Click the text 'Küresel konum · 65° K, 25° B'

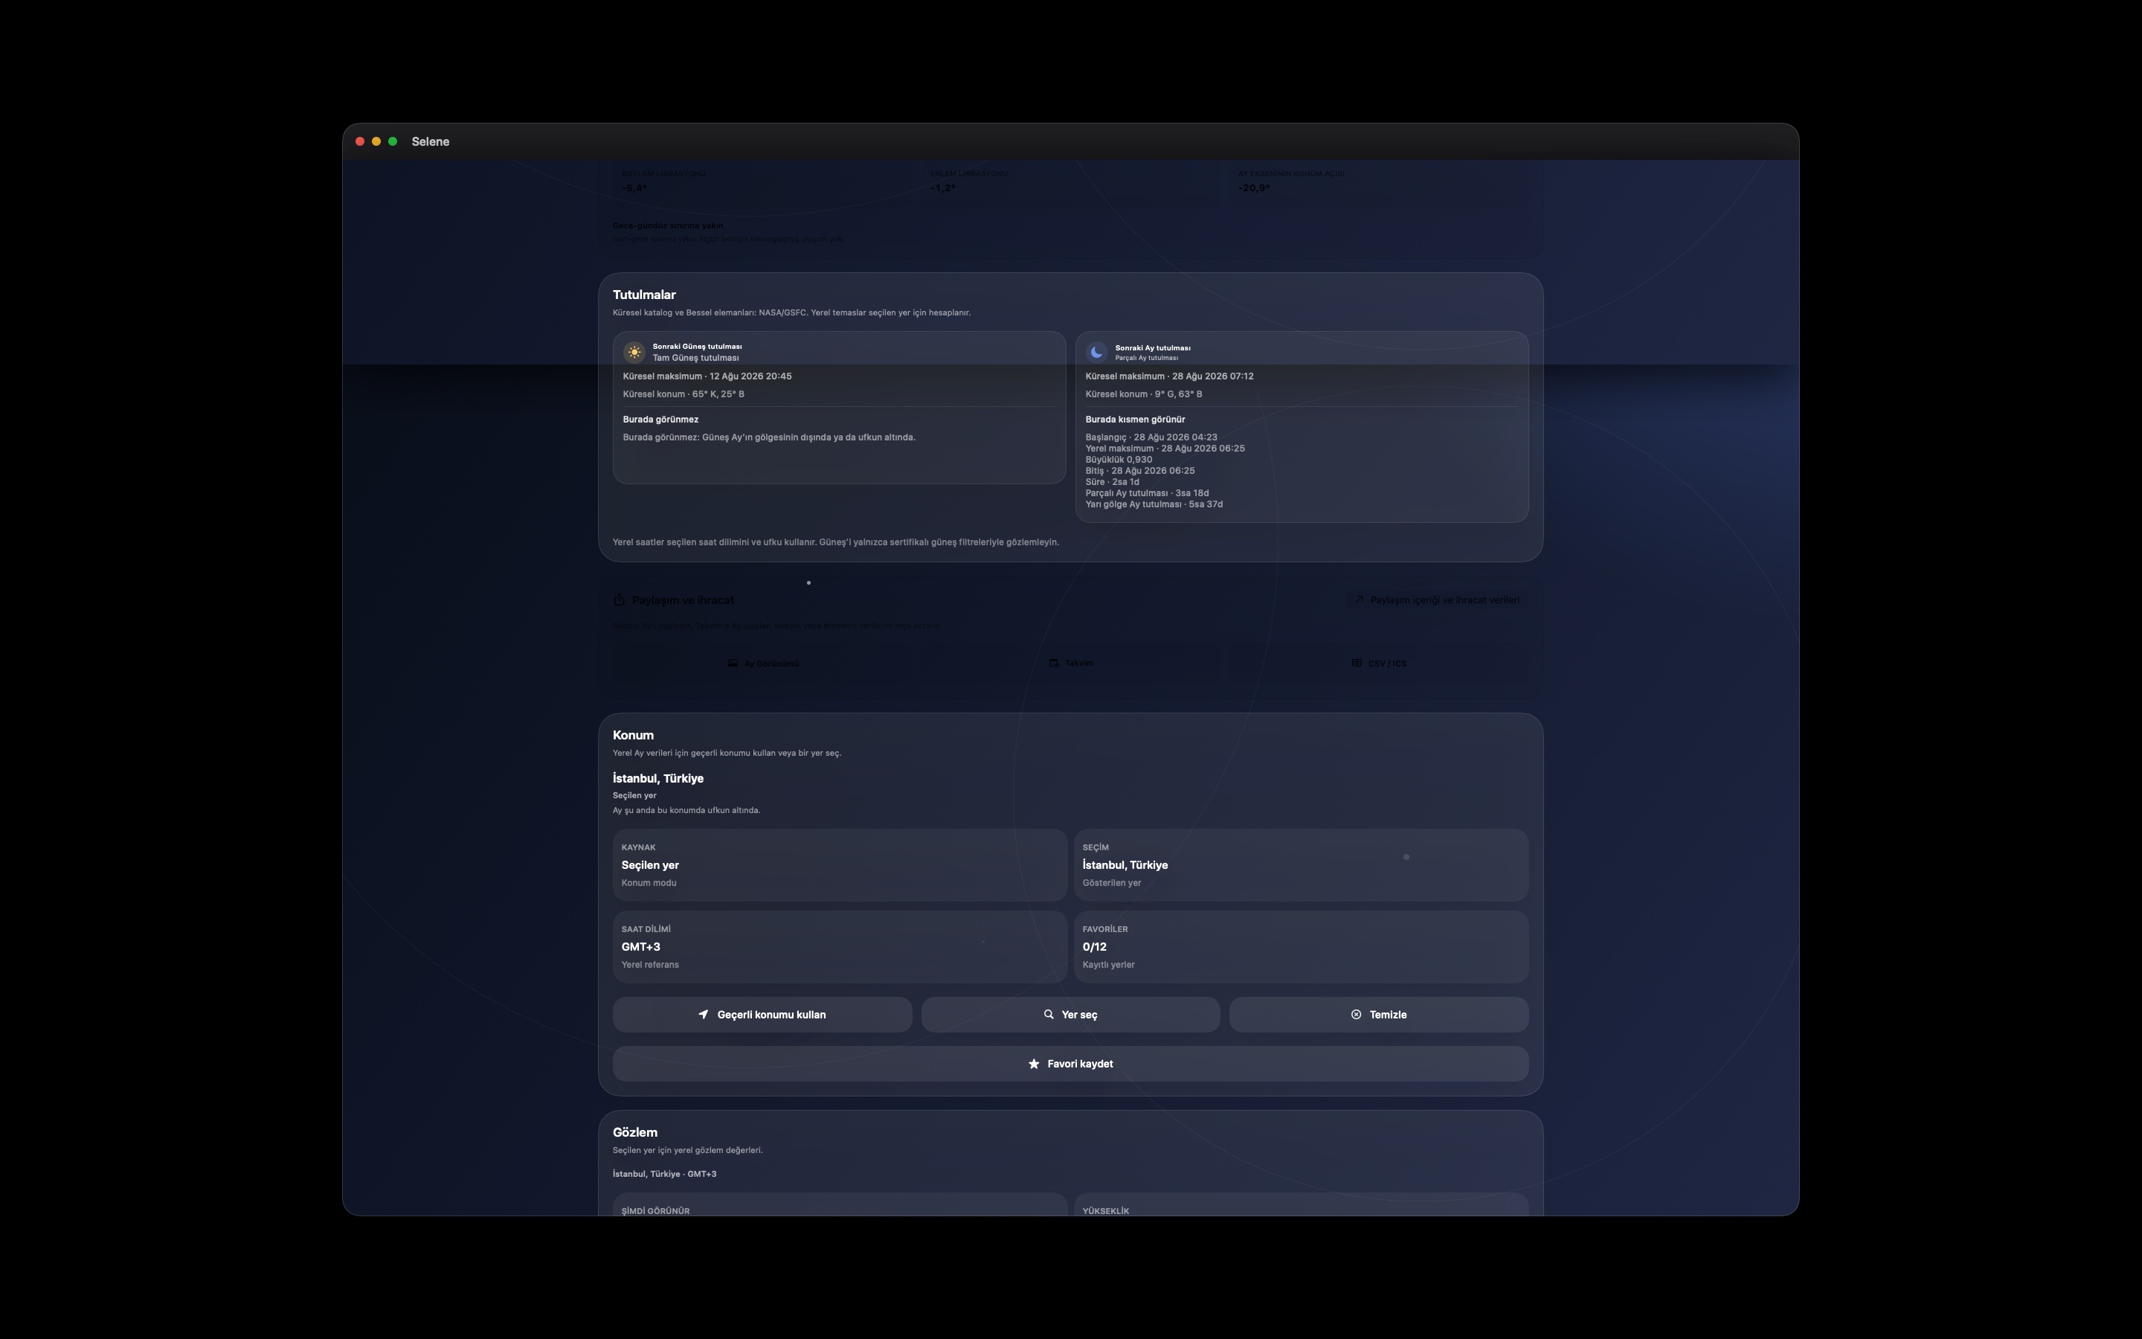click(684, 394)
